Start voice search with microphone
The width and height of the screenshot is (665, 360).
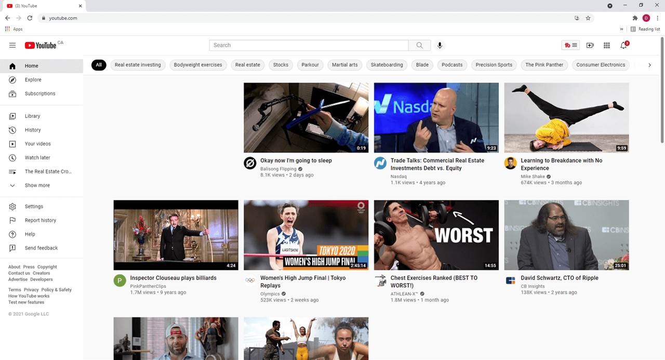tap(440, 45)
